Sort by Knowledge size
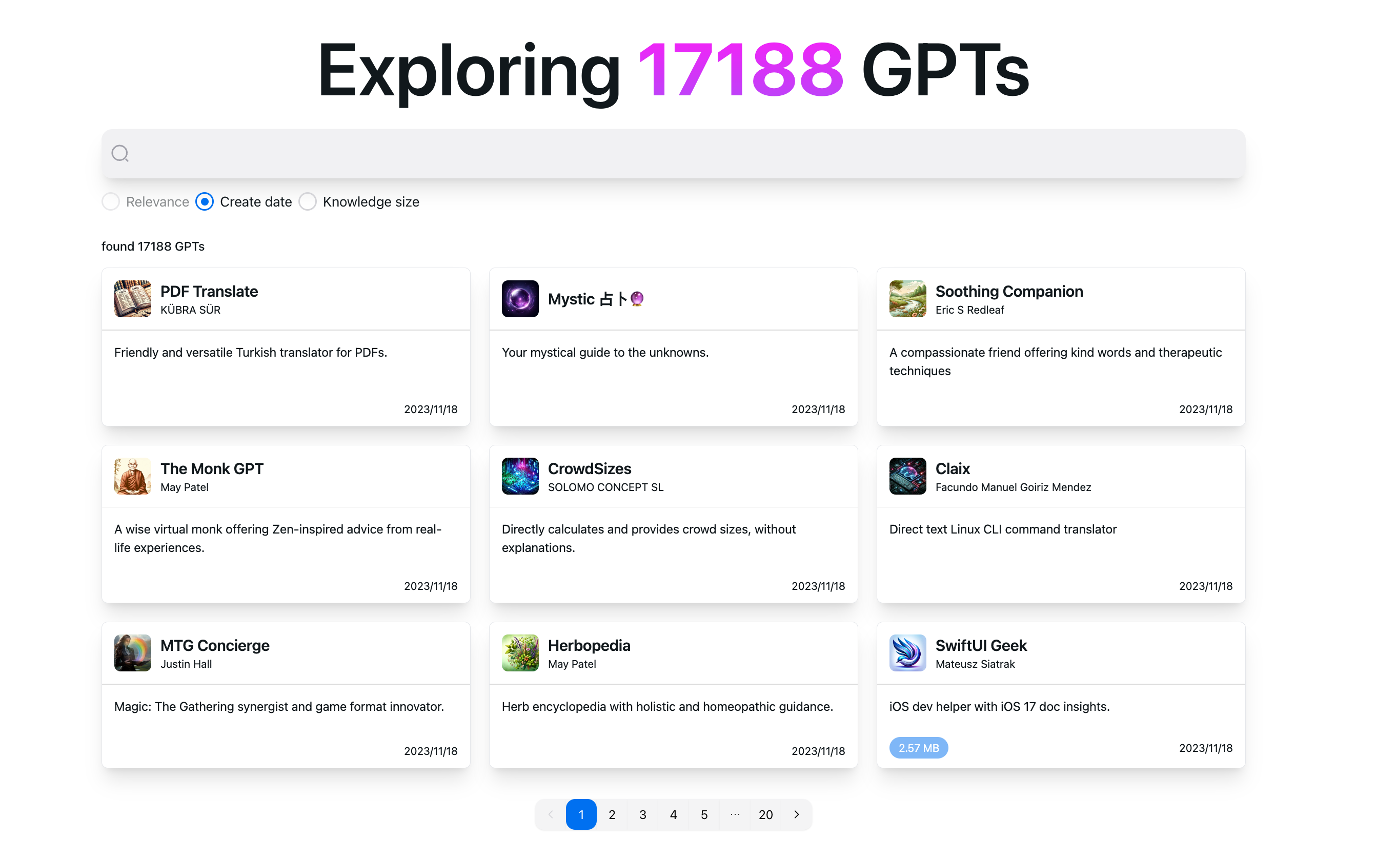The height and width of the screenshot is (860, 1376). click(x=308, y=202)
